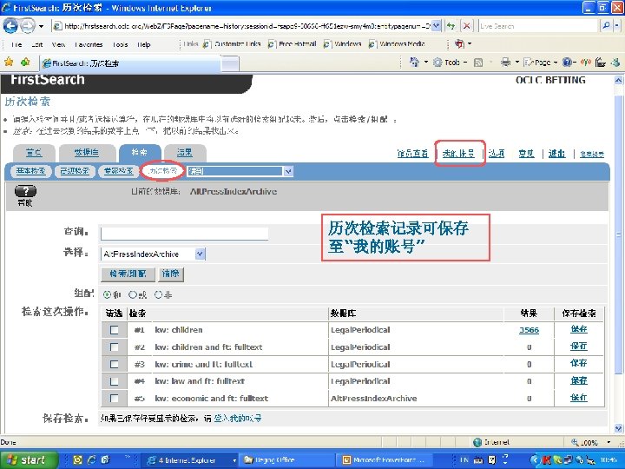Click the 清除 clear button
The width and height of the screenshot is (625, 469).
coord(171,274)
